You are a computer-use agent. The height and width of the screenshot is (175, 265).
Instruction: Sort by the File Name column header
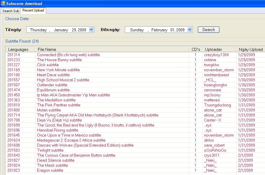[x=112, y=49]
